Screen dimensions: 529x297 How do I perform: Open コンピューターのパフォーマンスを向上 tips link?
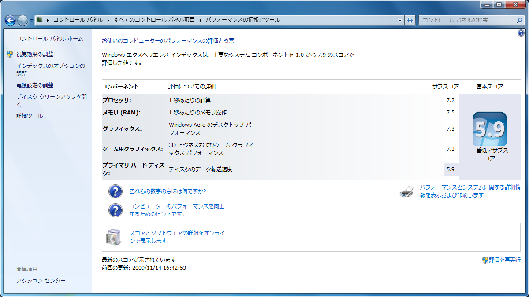(177, 210)
